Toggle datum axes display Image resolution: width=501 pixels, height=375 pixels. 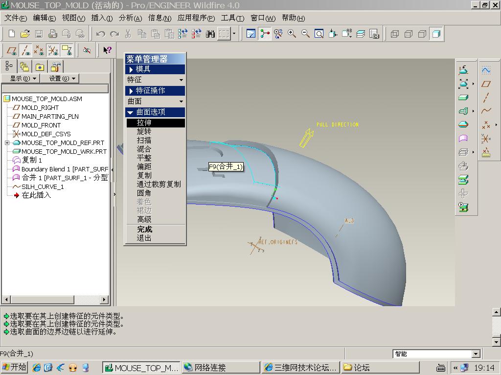click(x=25, y=50)
